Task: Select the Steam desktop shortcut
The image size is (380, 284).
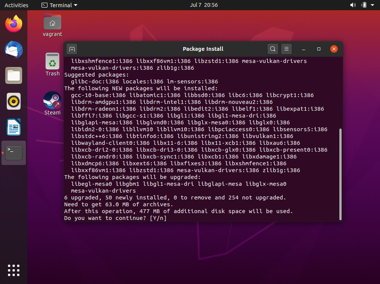Action: [x=52, y=103]
